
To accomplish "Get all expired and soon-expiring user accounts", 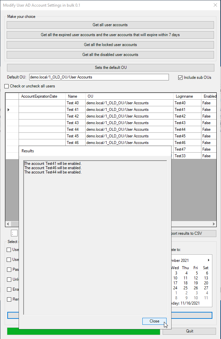I will (110, 35).
